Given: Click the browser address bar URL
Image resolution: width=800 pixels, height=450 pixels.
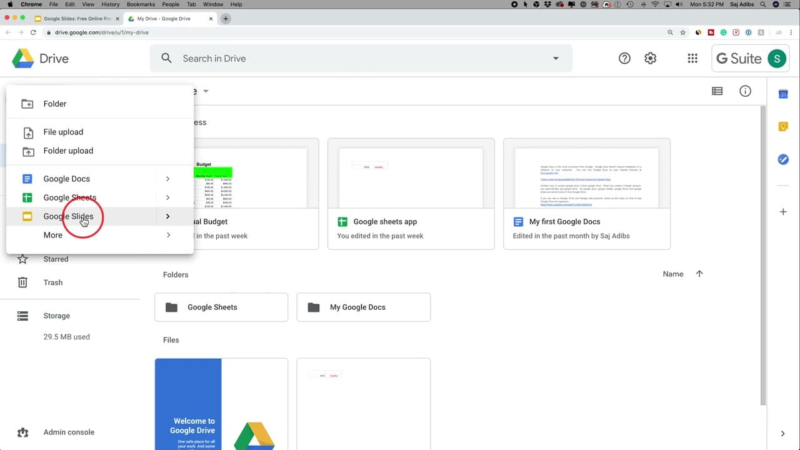Looking at the screenshot, I should click(102, 32).
